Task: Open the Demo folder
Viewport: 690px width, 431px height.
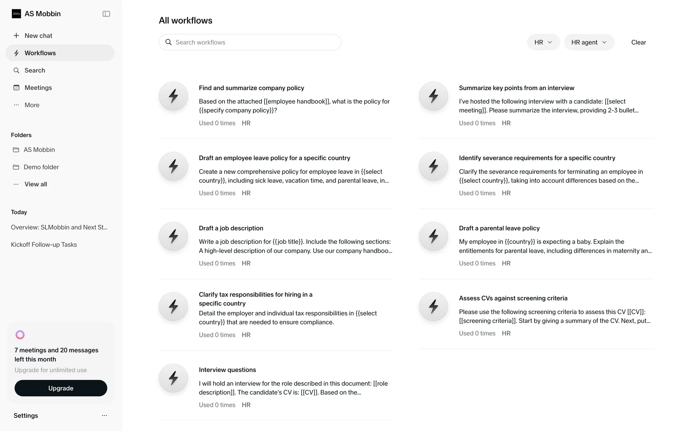Action: pyautogui.click(x=41, y=167)
